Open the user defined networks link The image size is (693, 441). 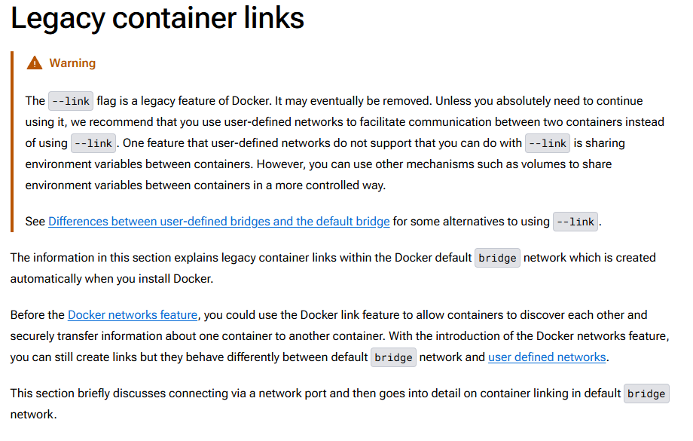(547, 357)
